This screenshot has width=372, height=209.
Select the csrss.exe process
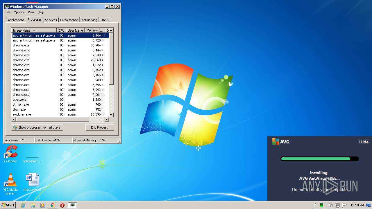tap(60, 100)
